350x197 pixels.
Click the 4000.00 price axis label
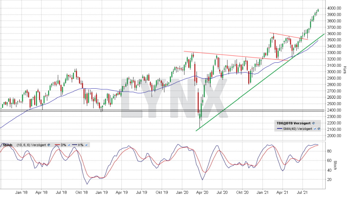334,8
